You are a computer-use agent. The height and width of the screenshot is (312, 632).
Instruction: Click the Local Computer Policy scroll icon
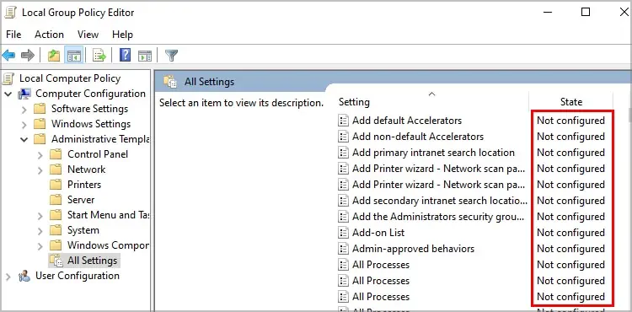8,78
